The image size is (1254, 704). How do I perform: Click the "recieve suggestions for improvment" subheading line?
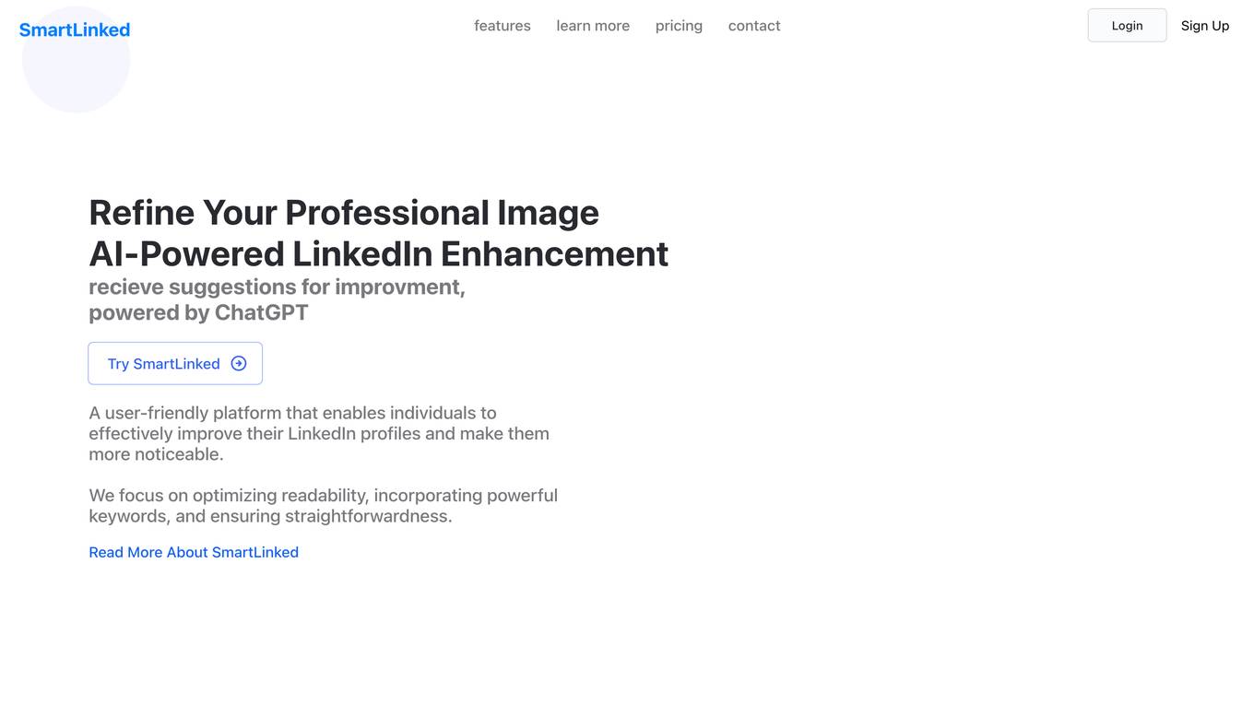(x=277, y=287)
